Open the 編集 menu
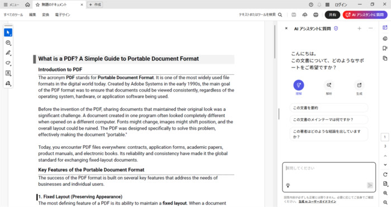The width and height of the screenshot is (391, 207). click(32, 15)
